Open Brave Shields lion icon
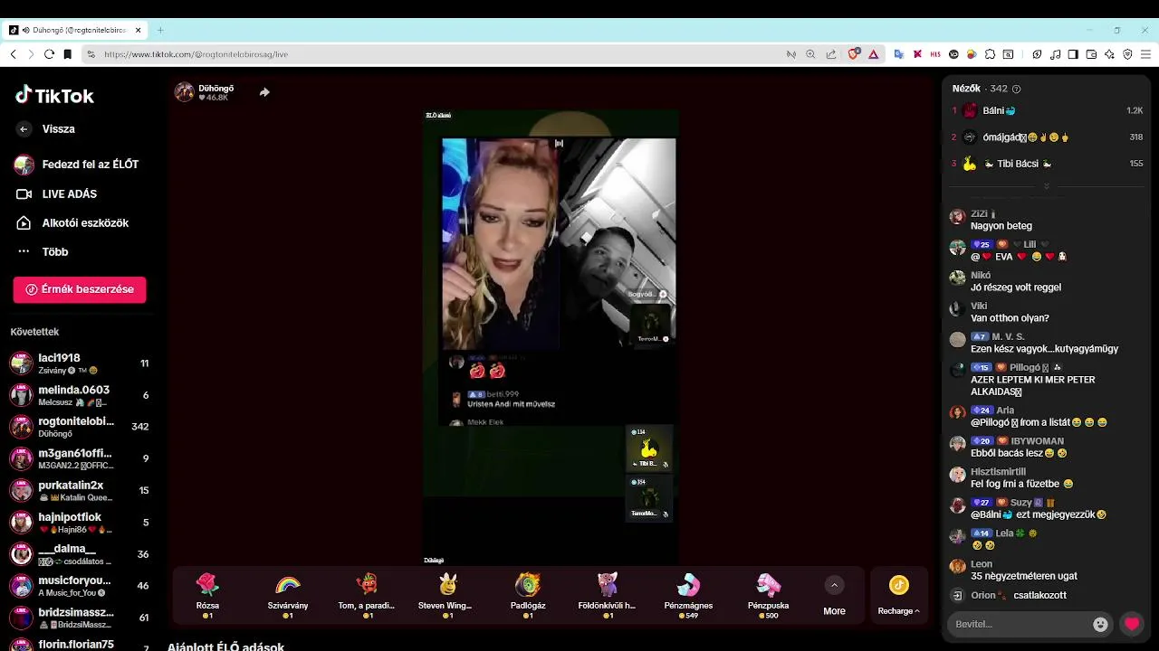Viewport: 1159px width, 651px height. tap(853, 54)
